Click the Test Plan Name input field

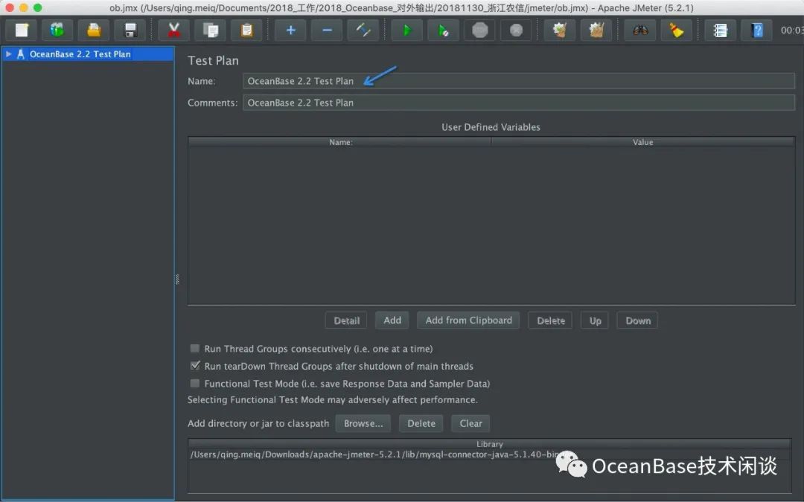pos(518,81)
